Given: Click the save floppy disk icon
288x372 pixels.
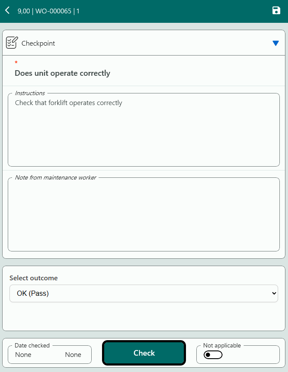Looking at the screenshot, I should click(x=276, y=10).
